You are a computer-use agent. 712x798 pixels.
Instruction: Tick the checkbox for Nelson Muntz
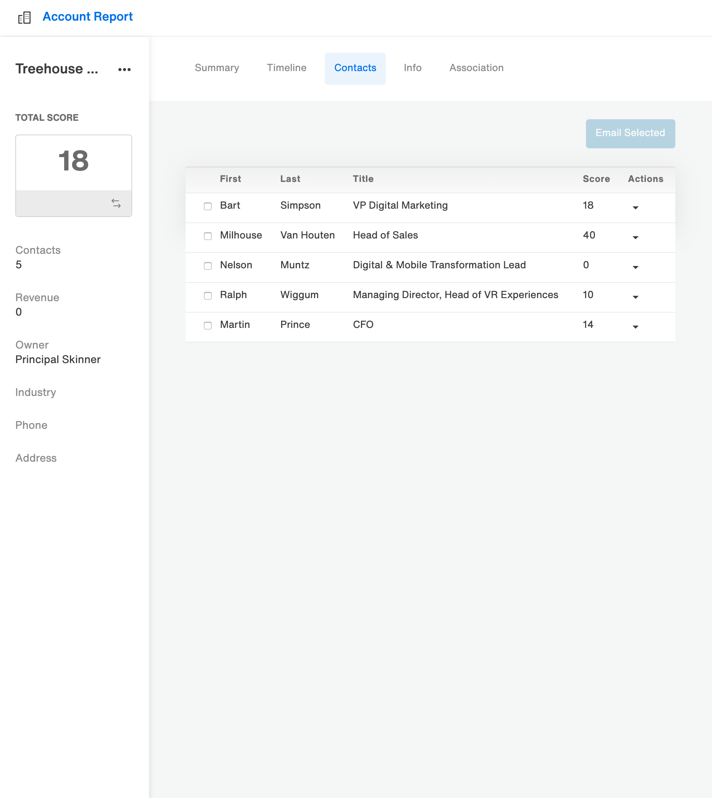tap(208, 266)
